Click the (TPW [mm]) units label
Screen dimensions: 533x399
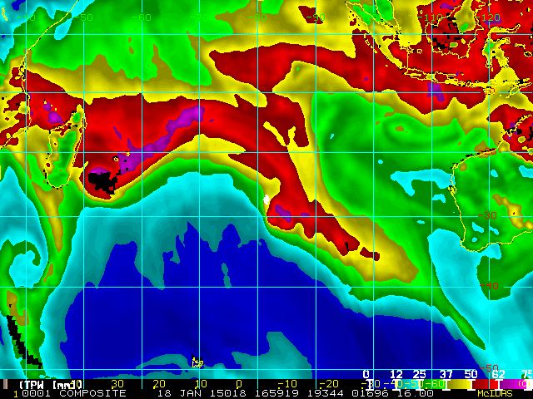tap(51, 384)
